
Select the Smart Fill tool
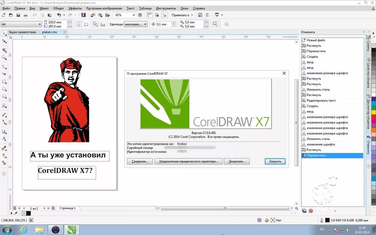coord(4,163)
